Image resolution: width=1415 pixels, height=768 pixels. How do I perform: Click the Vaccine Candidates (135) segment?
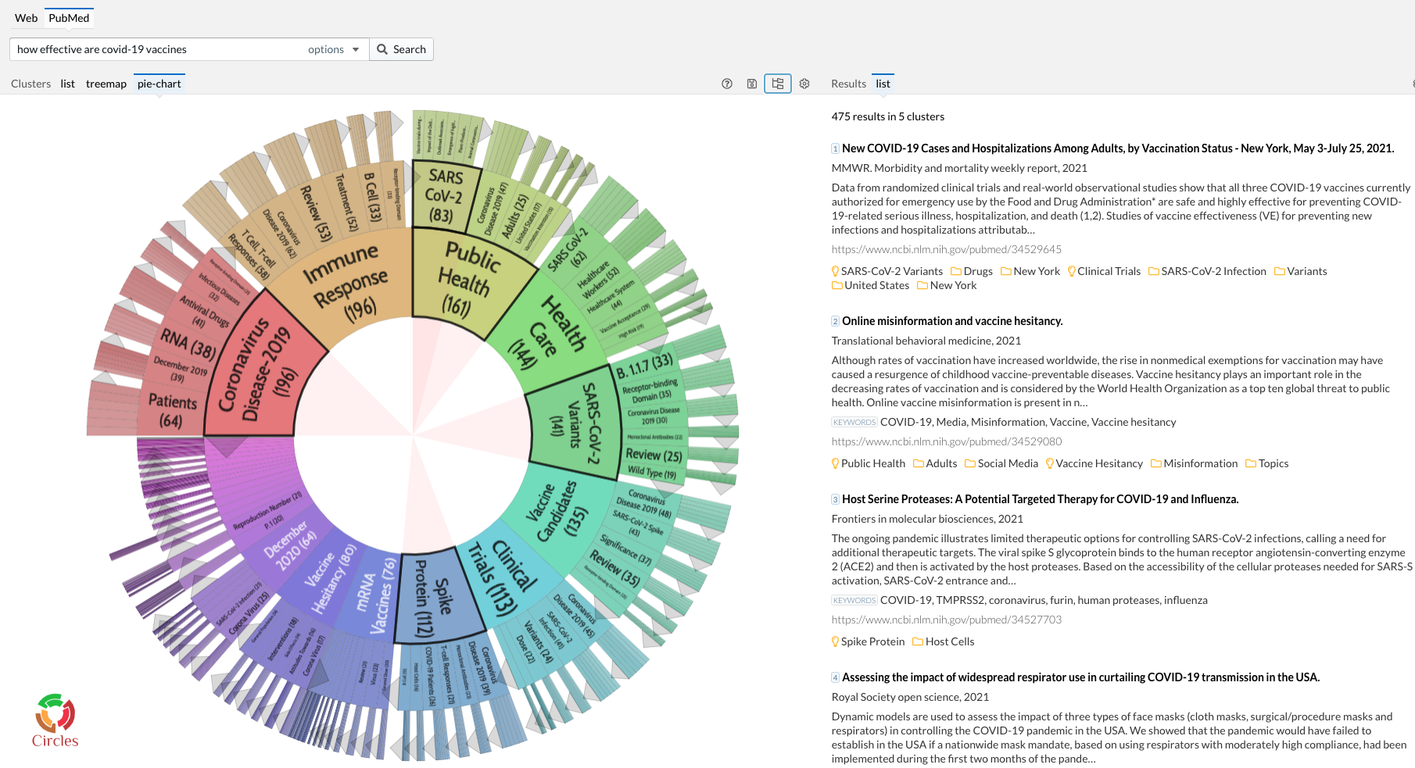[x=557, y=512]
